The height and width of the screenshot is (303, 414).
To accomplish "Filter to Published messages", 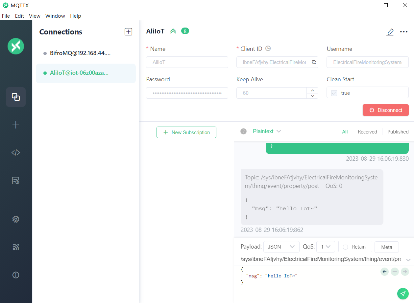I will click(x=398, y=131).
